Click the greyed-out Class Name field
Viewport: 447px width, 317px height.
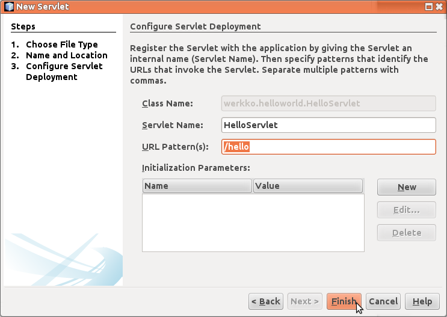[328, 103]
